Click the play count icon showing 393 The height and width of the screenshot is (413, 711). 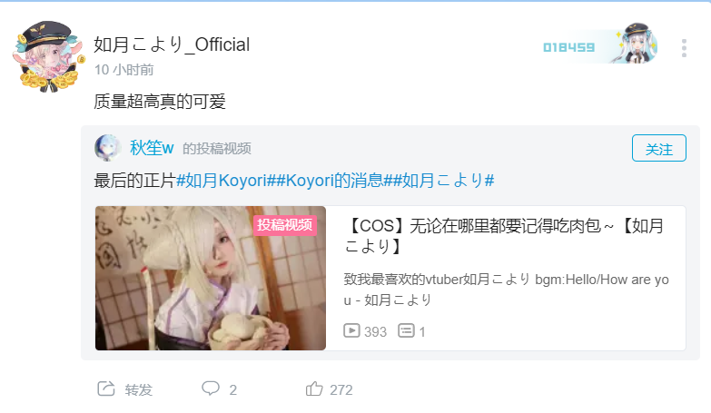[x=352, y=330]
